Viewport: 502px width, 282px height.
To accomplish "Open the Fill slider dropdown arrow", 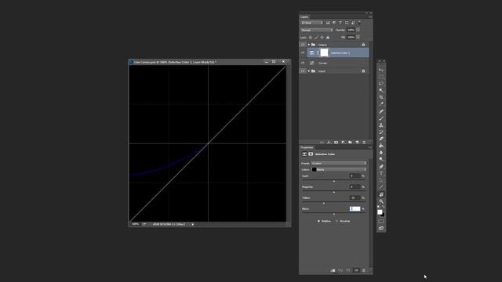I will pos(358,38).
